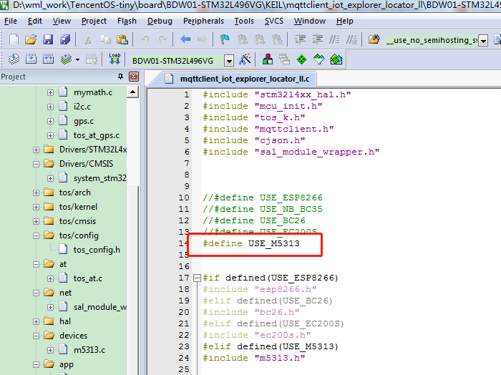This screenshot has height=375, width=501.
Task: Insert a bookmark with flag icon
Action: click(x=225, y=39)
